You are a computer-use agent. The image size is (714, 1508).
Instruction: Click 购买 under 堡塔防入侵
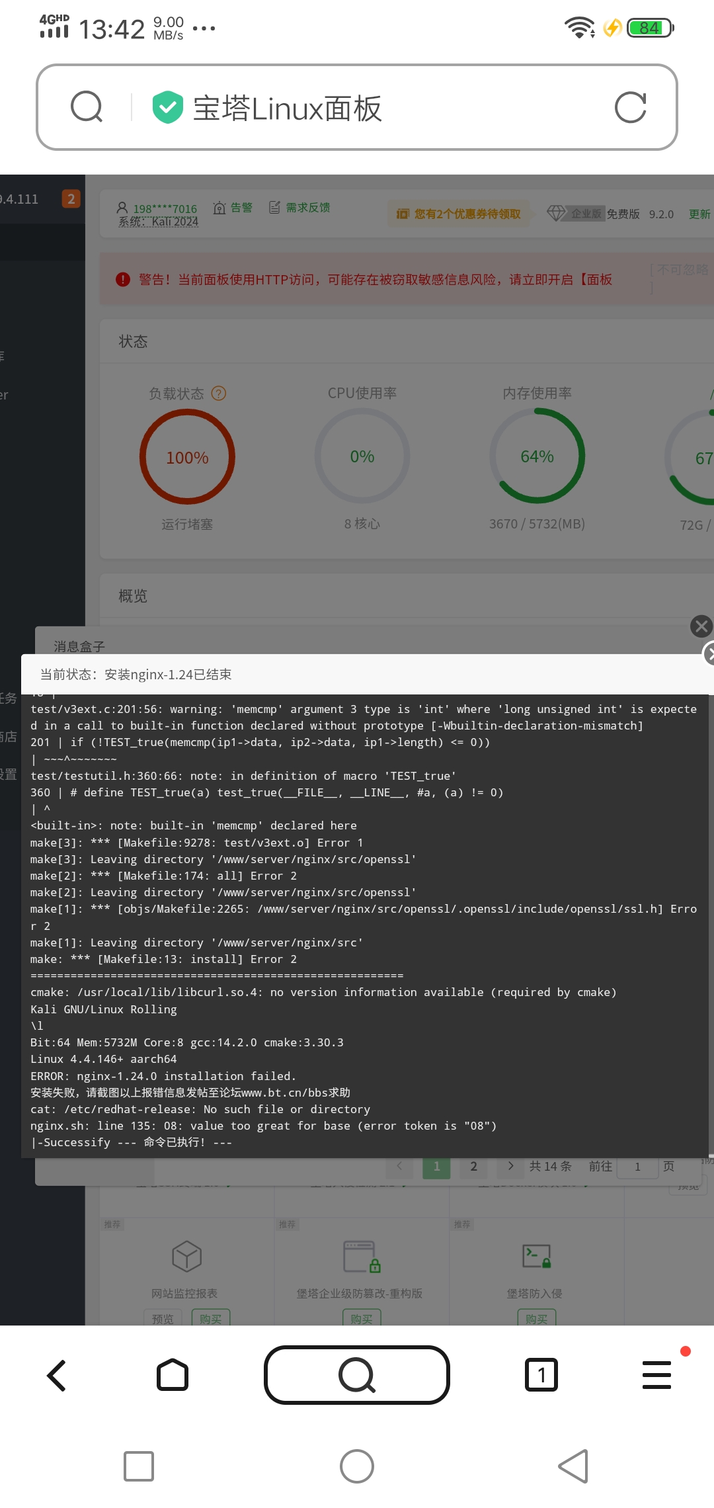tap(537, 1318)
